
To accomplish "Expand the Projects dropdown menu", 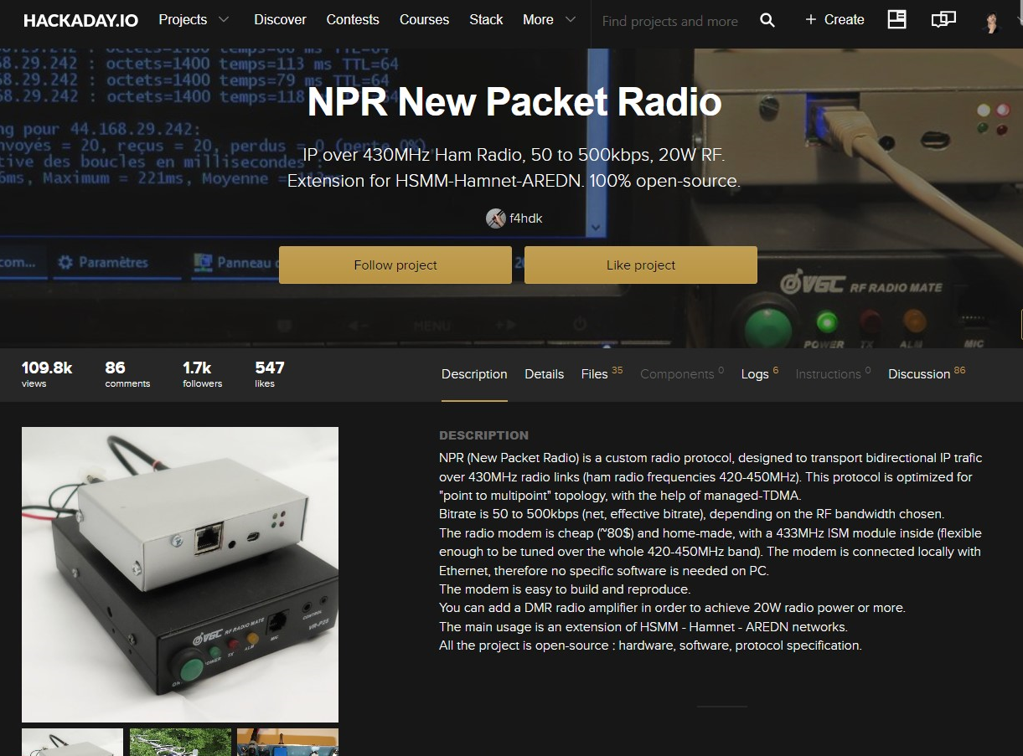I will [x=194, y=20].
